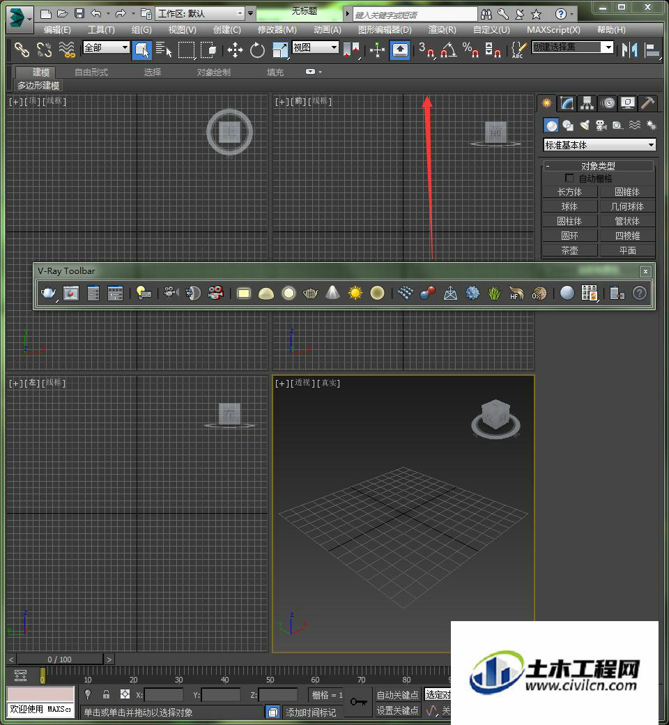
Task: Select the Move tool in main toolbar
Action: click(235, 50)
